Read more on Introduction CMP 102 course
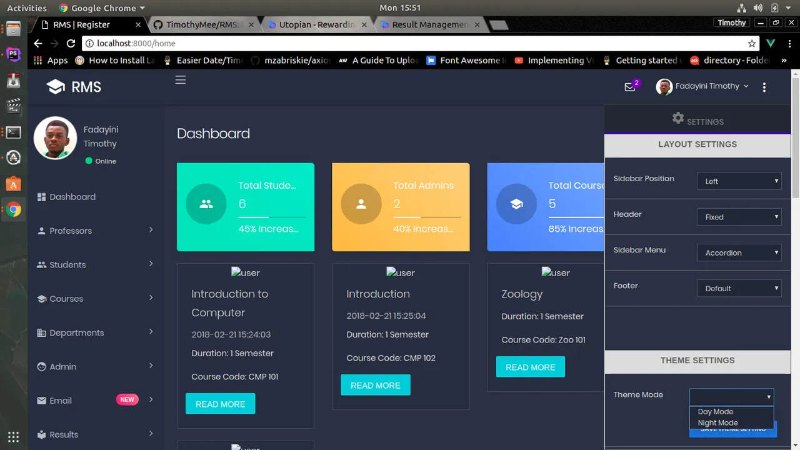This screenshot has height=450, width=800. [x=375, y=385]
